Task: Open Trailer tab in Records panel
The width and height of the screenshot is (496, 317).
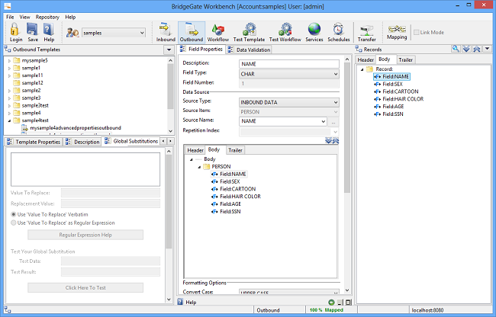Action: [405, 59]
